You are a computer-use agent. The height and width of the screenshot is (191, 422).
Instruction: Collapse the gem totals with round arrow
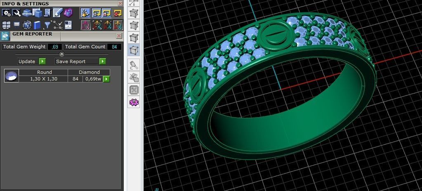61,54
